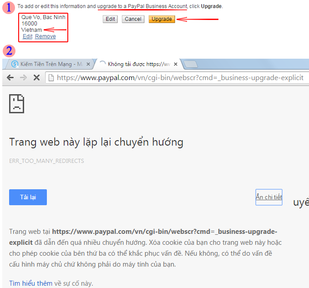Close the Không tải được tab
The image size is (309, 288).
pyautogui.click(x=176, y=64)
